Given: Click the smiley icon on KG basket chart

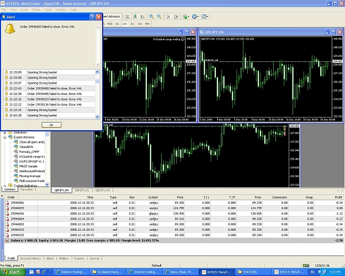Looking at the screenshot, I should (183, 39).
